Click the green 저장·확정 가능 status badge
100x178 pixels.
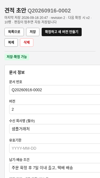coord(17,57)
